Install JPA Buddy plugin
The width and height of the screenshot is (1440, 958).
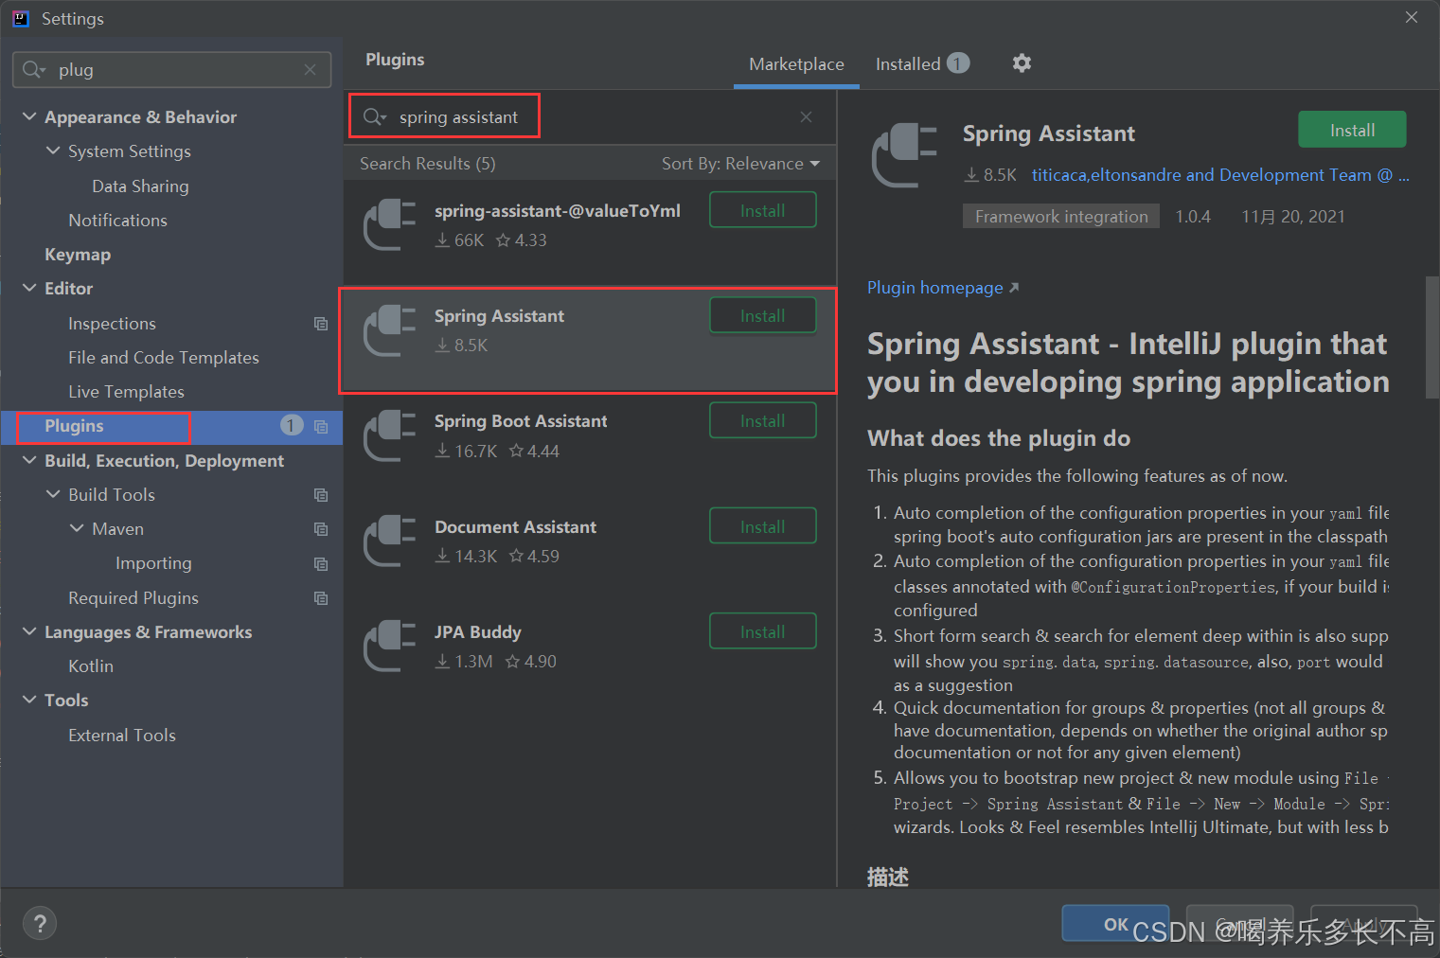tap(763, 631)
